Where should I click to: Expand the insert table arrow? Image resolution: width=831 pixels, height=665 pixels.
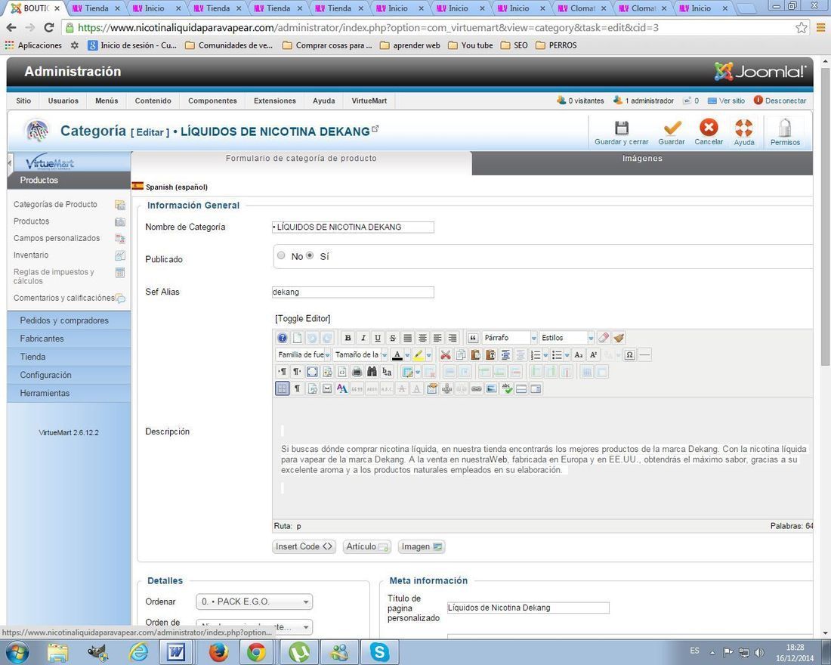pyautogui.click(x=418, y=372)
